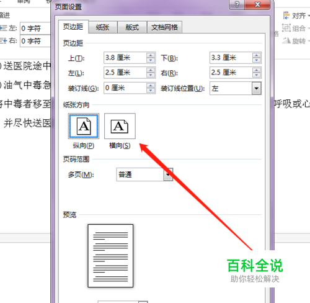Click the page preview thumbnail
The width and height of the screenshot is (310, 303).
pos(110,256)
